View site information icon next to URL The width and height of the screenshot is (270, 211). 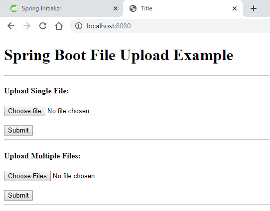(79, 26)
